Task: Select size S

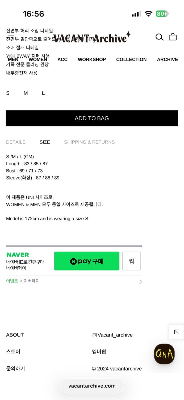Action: (x=8, y=93)
